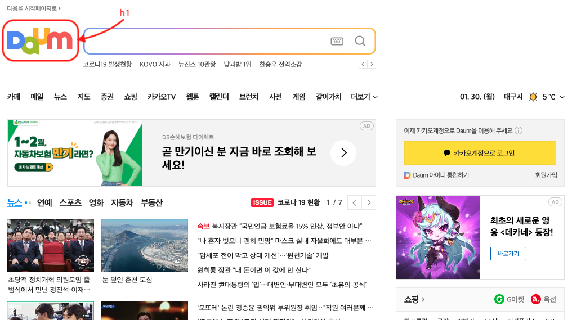Open the virtual keyboard icon in search bar

pos(337,41)
